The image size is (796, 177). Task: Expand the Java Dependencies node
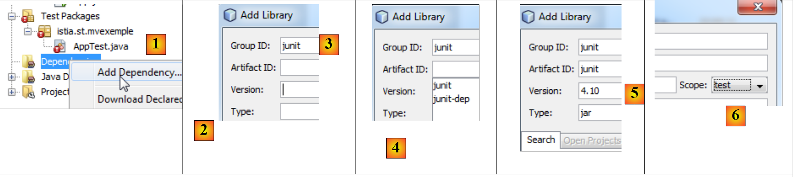12,77
